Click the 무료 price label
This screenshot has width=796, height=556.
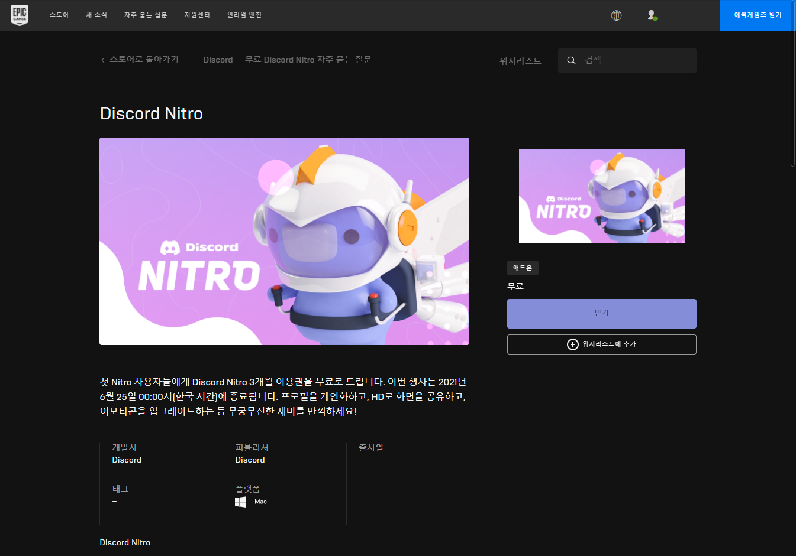(515, 286)
